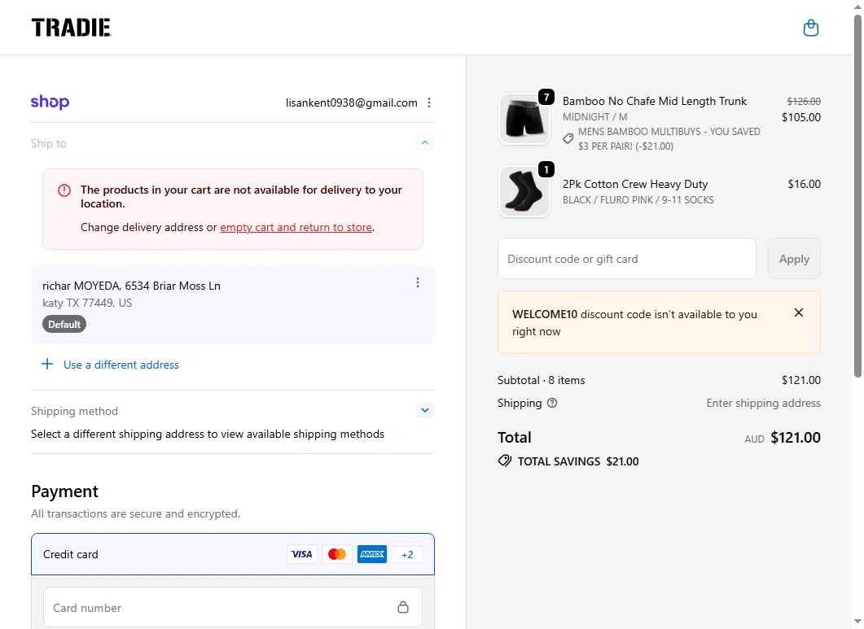
Task: Click the red error alert icon
Action: click(x=64, y=190)
